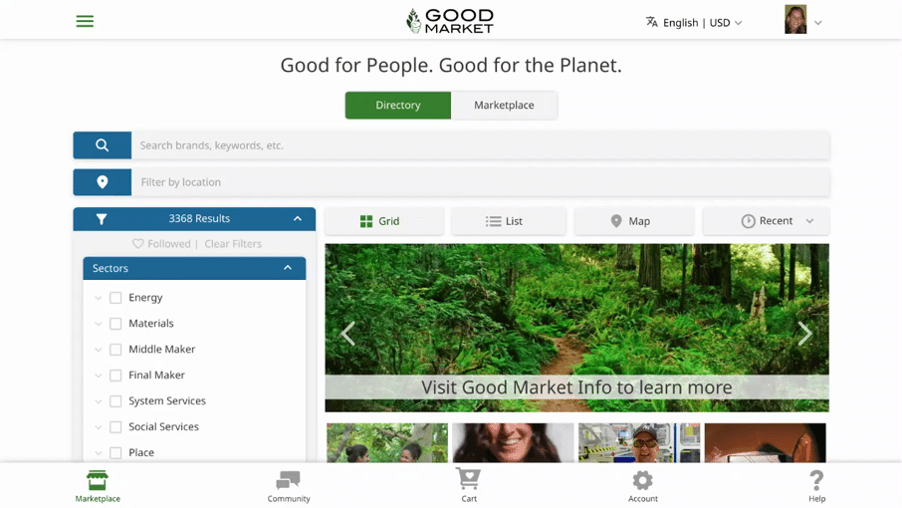
Task: Advance the banner carousel with right arrow
Action: pyautogui.click(x=804, y=333)
